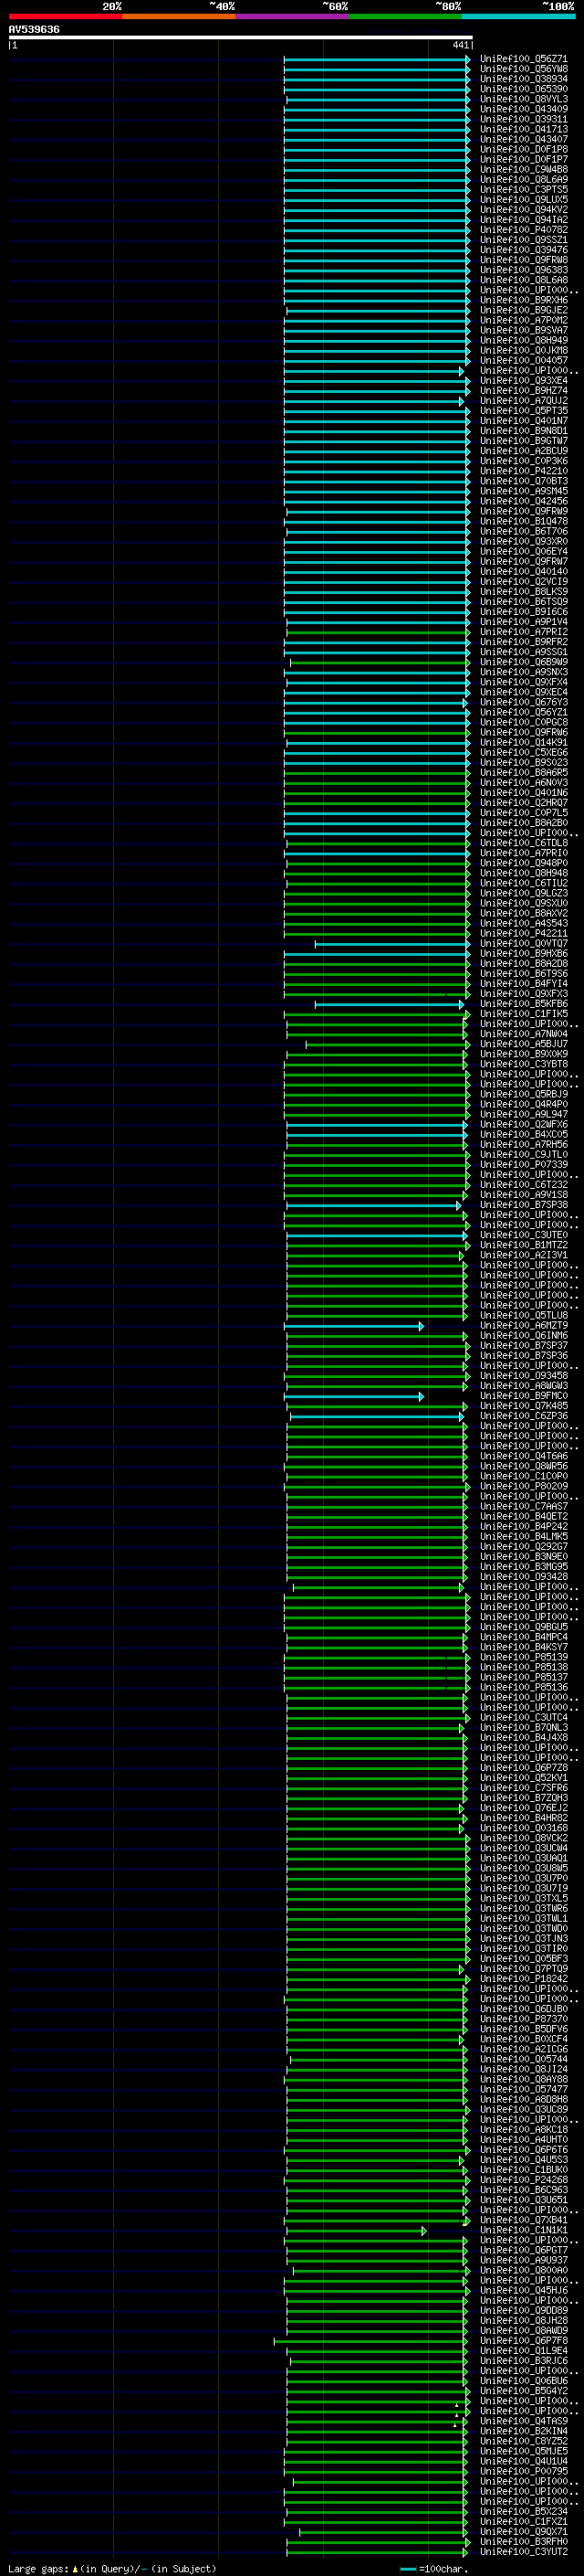Screen dimensions: 584x2576
Task: Select hit label UniRef100_Q39311
Action: pos(523,119)
